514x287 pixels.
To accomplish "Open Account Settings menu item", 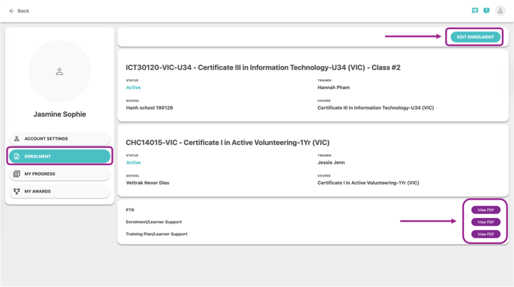I will [60, 139].
